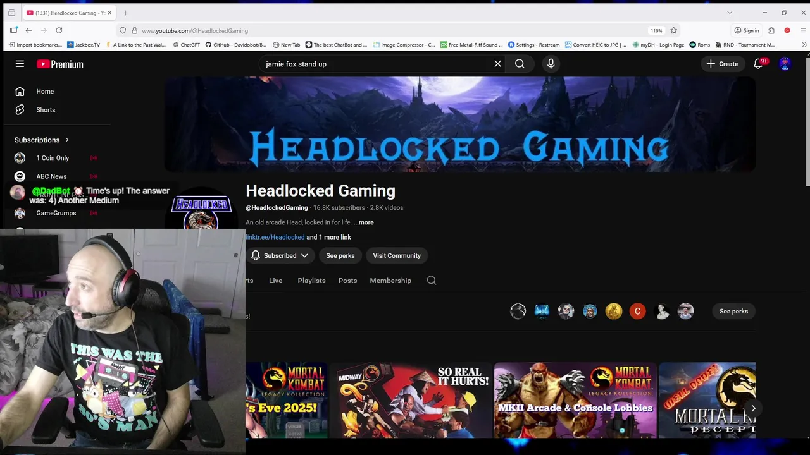Clear the search box with the X icon
This screenshot has height=455, width=810.
498,64
